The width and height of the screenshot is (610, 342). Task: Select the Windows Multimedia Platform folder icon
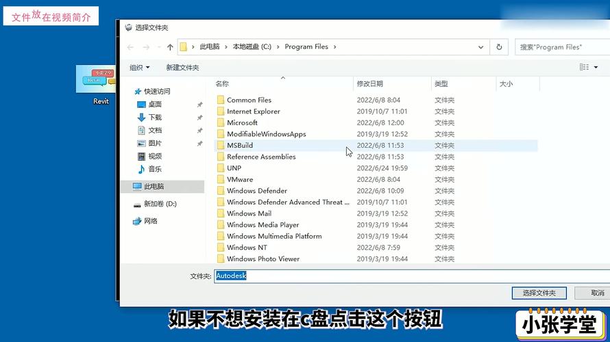221,236
